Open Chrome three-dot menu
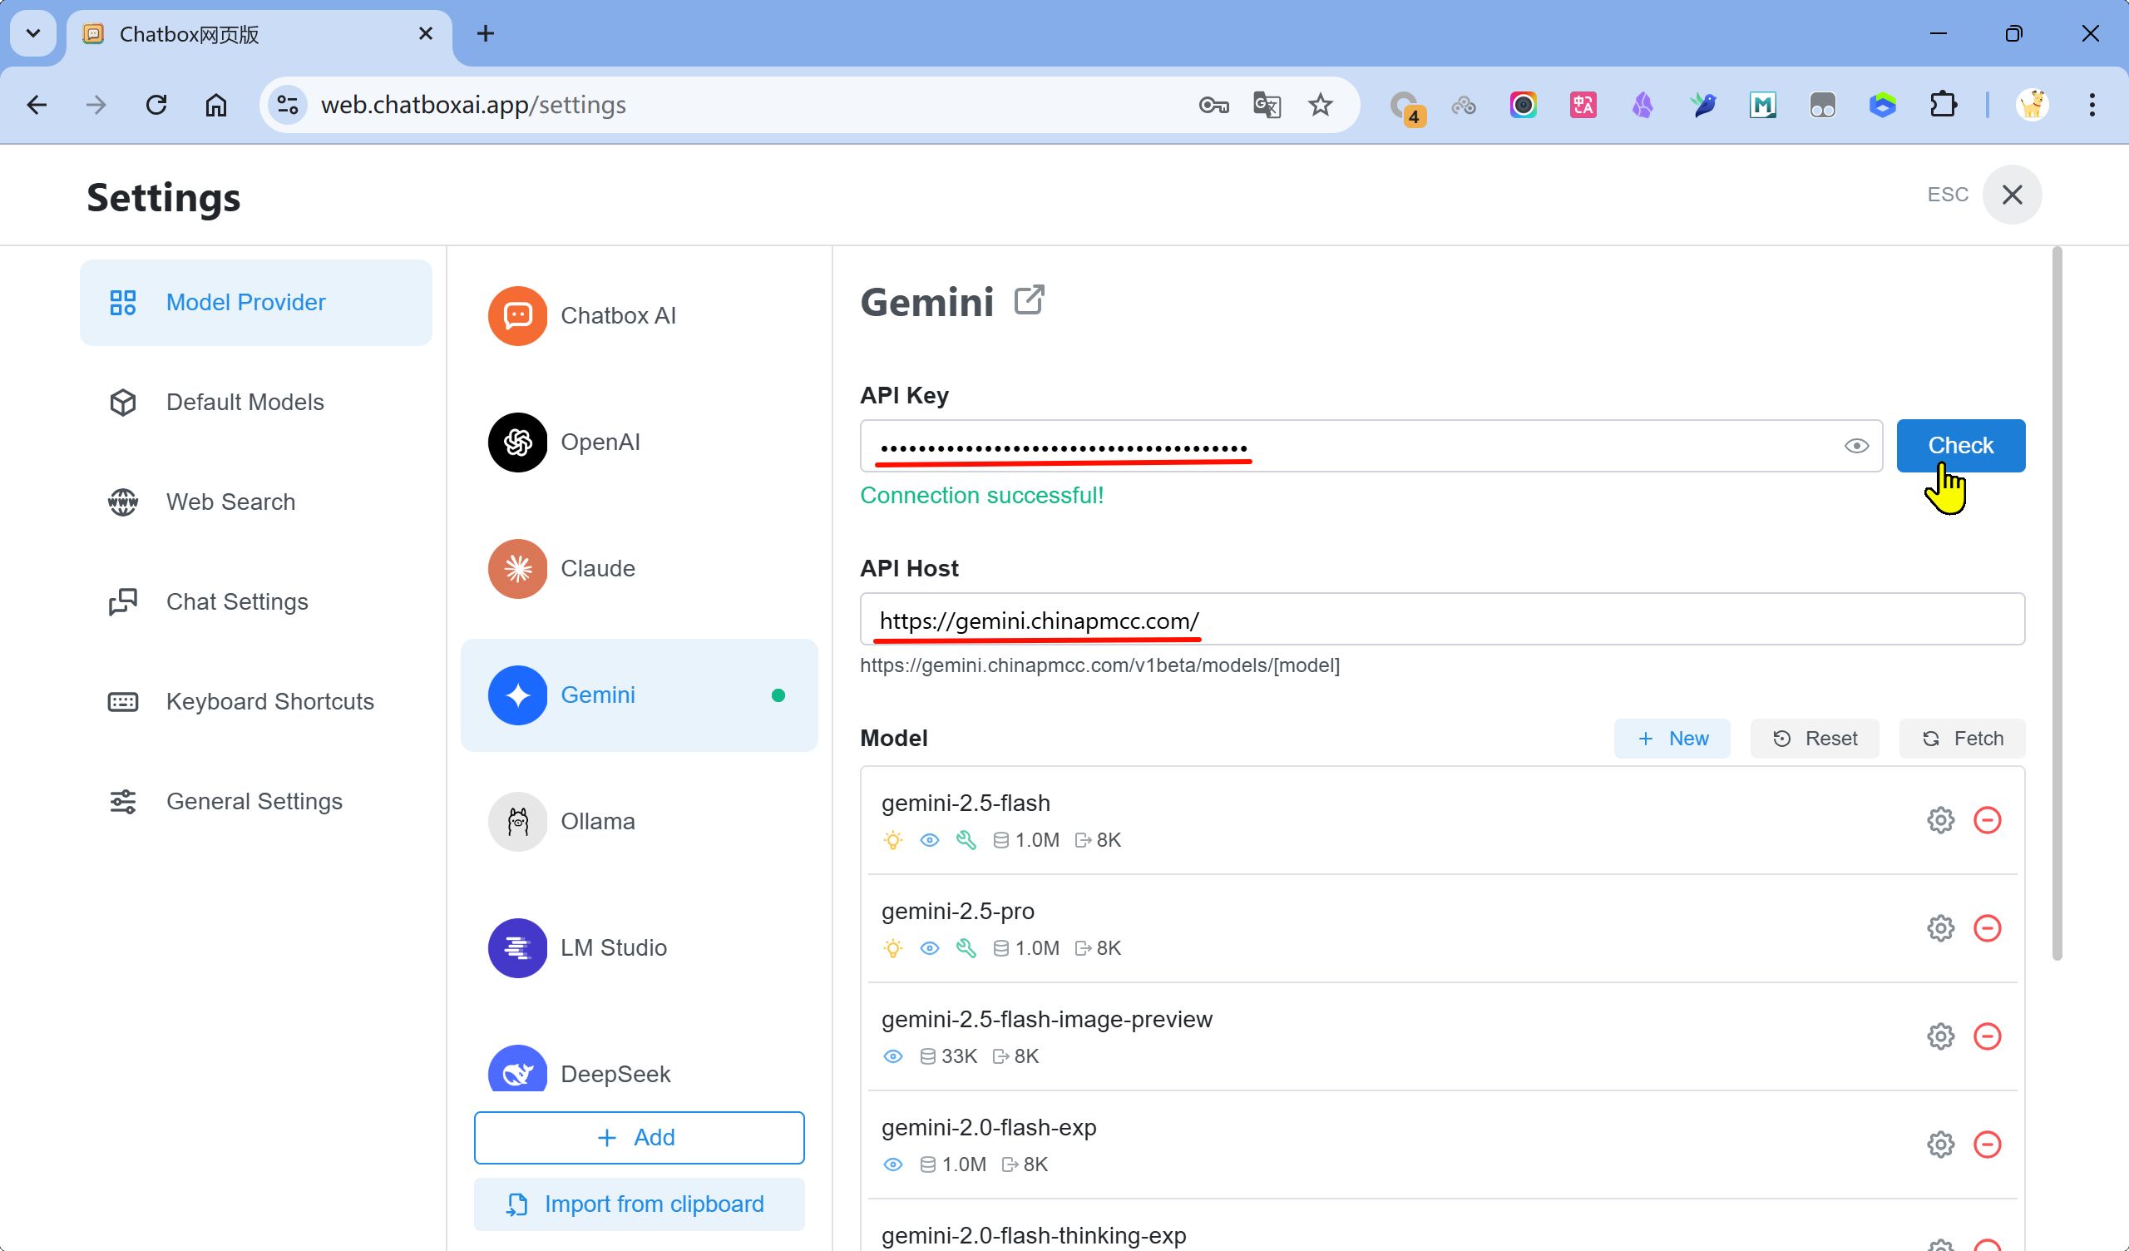The height and width of the screenshot is (1251, 2129). coord(2092,105)
